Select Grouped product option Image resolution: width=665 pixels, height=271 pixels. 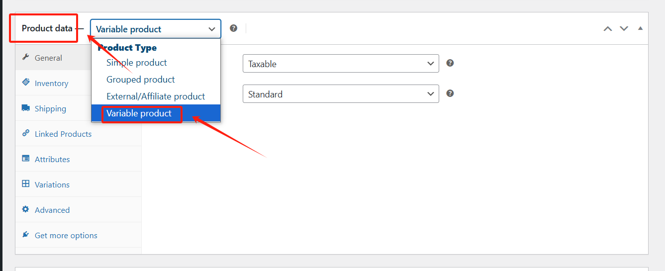[141, 80]
